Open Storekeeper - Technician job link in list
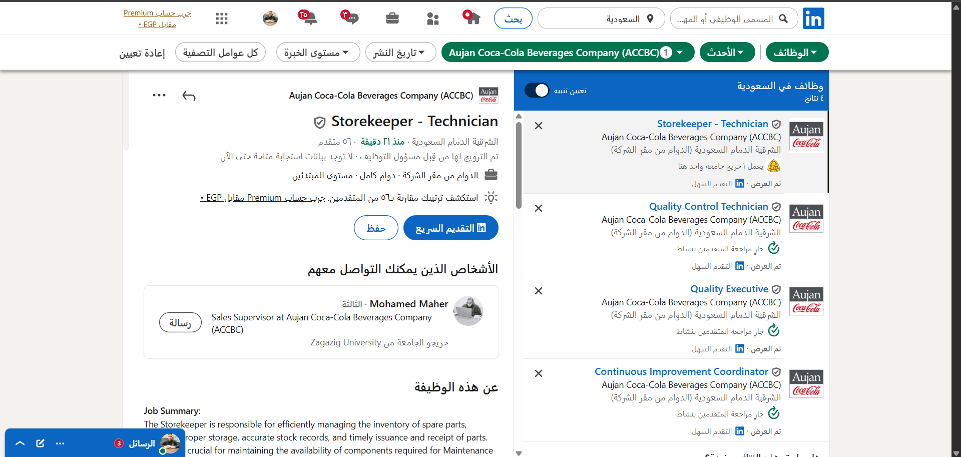The height and width of the screenshot is (457, 961). [x=712, y=124]
